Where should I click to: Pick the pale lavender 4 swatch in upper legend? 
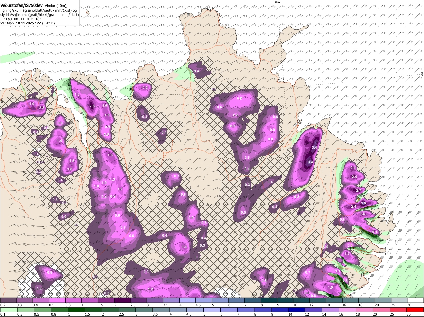(x=188, y=300)
